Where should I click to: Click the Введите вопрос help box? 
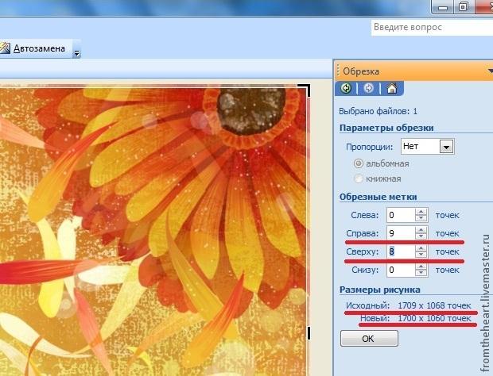tap(432, 28)
